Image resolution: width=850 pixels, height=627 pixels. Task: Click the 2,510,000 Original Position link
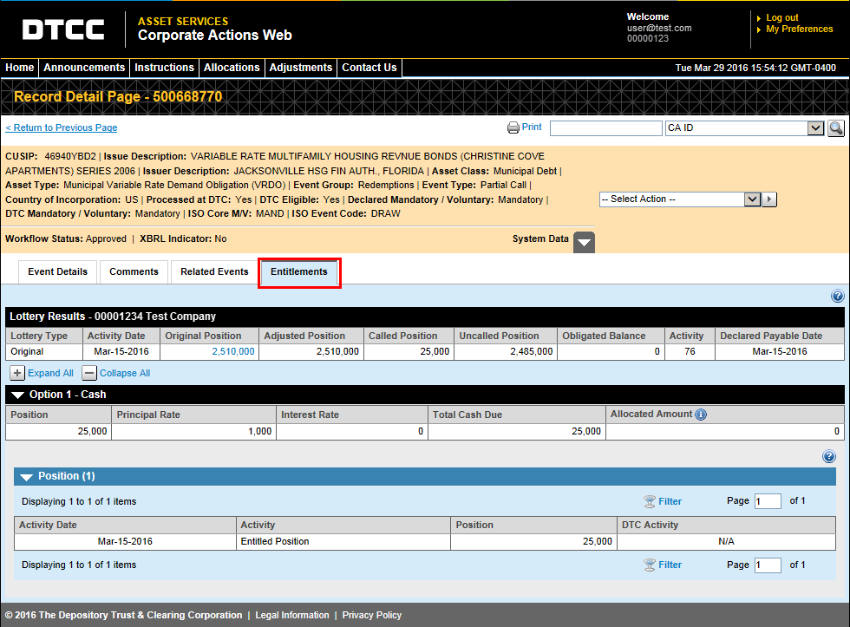tap(233, 351)
